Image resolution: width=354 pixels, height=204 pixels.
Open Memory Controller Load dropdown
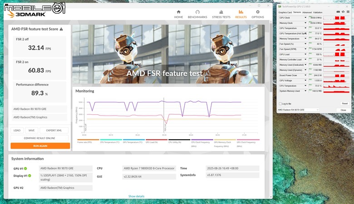coord(305,59)
